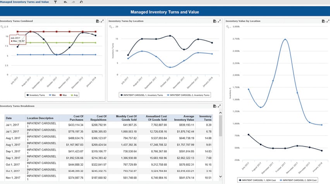Screen dimensions: 330x184
Task: Open zoom dropdown on Inventory Turns Combined
Action: pyautogui.click(x=3, y=27)
